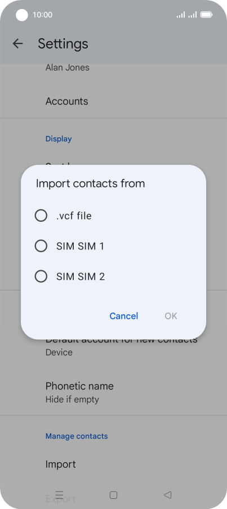227x509 pixels.
Task: Tap the camera cutout circle in status bar
Action: coord(22,15)
